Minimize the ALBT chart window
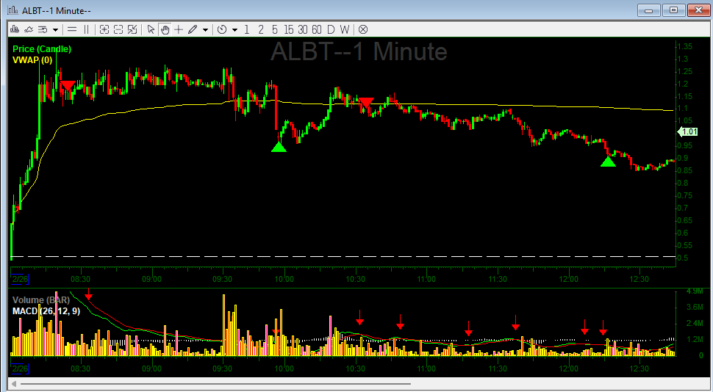The height and width of the screenshot is (392, 713). coord(648,10)
